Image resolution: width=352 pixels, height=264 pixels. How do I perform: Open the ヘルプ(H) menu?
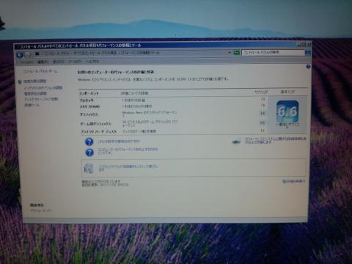coord(92,62)
